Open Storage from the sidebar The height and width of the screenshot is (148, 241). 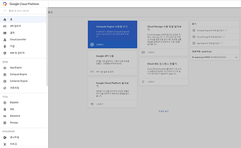[x=23, y=123]
